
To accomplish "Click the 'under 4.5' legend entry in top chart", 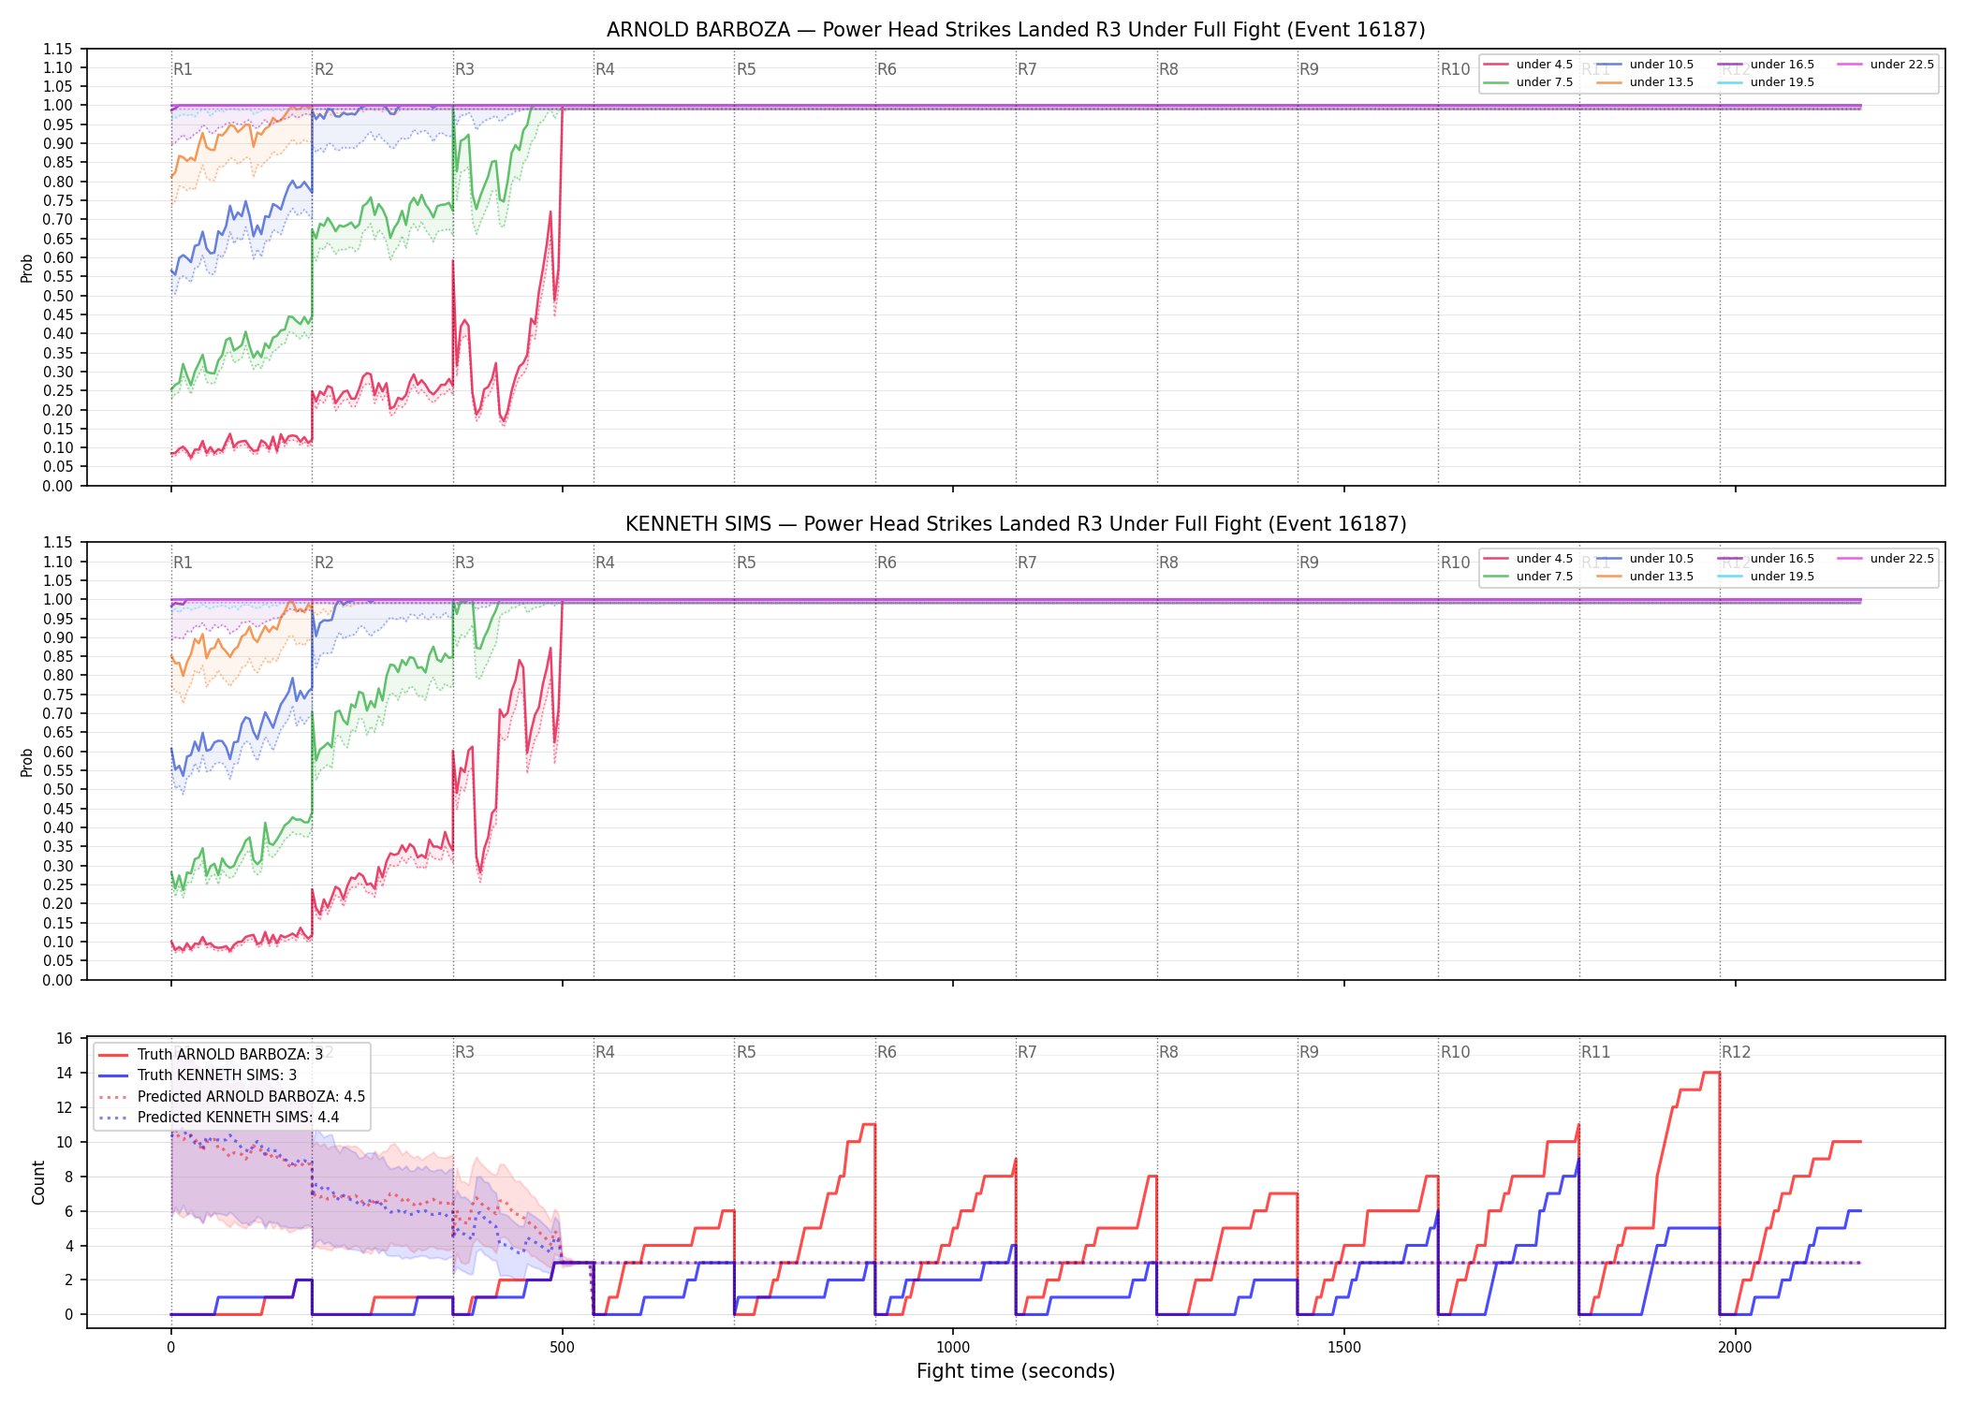I will pyautogui.click(x=1529, y=65).
